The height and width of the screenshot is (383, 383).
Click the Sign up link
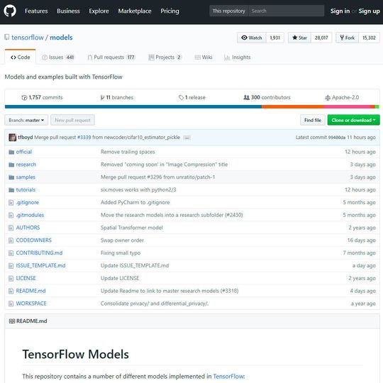point(369,11)
